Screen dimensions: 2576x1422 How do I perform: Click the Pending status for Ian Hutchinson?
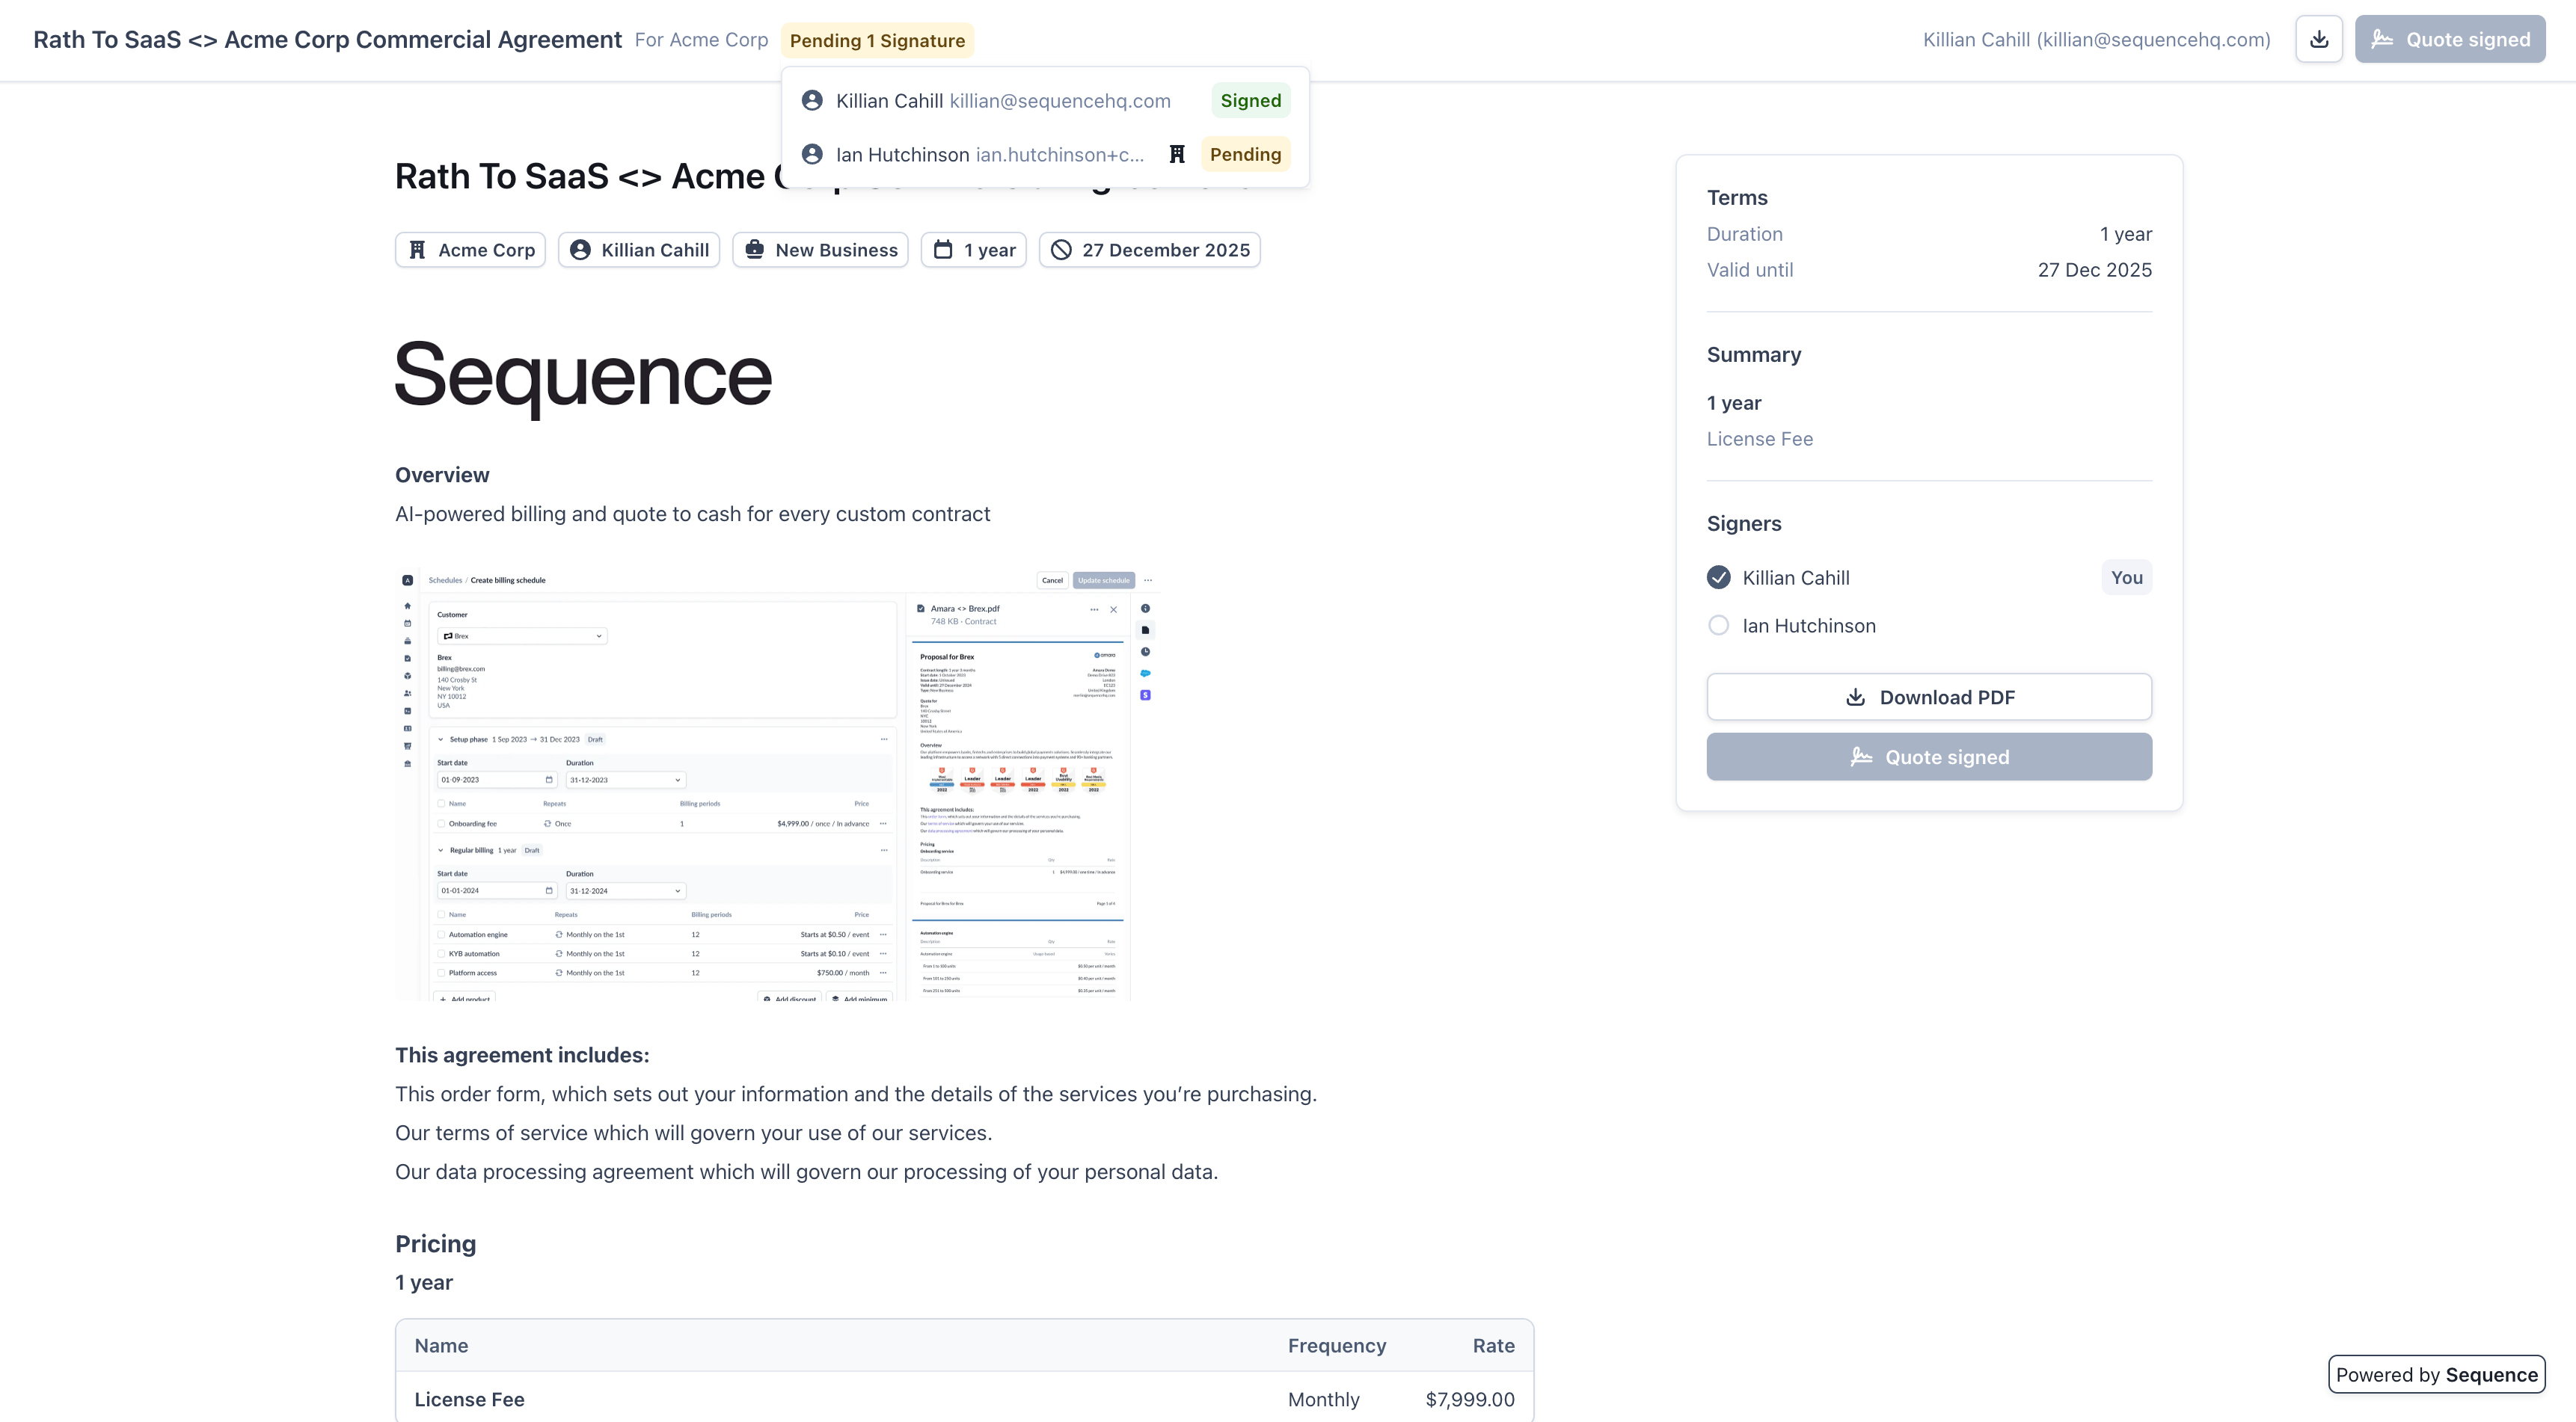point(1245,154)
